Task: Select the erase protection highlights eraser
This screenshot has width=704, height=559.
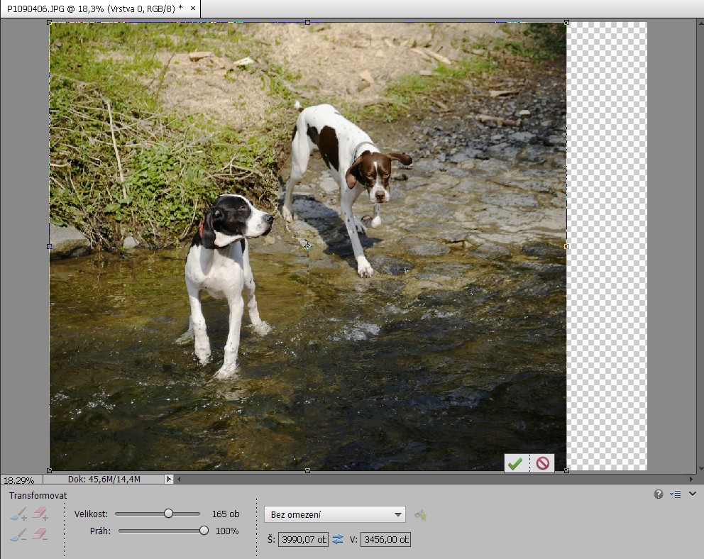Action: pos(40,514)
